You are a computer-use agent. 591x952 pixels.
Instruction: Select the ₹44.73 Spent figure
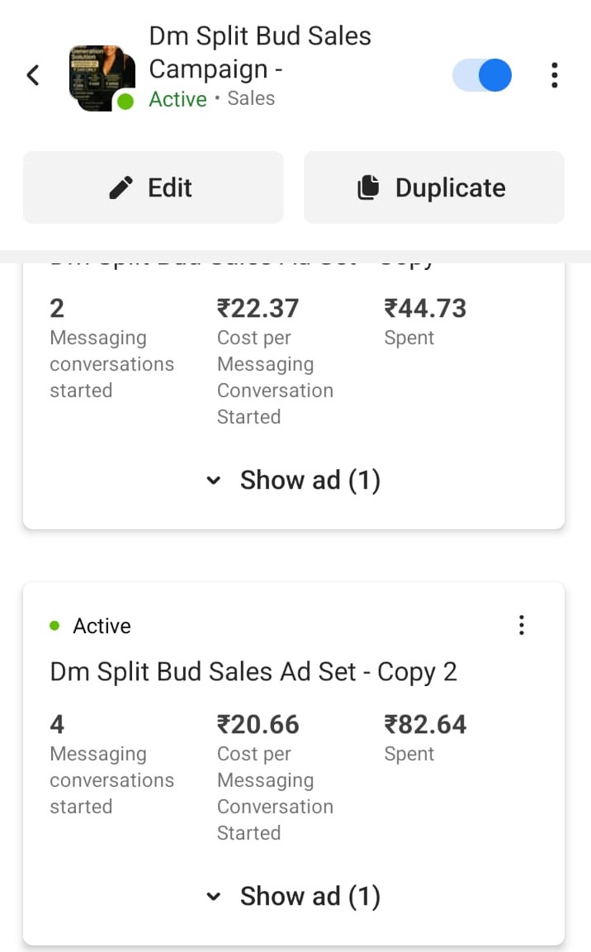[425, 308]
